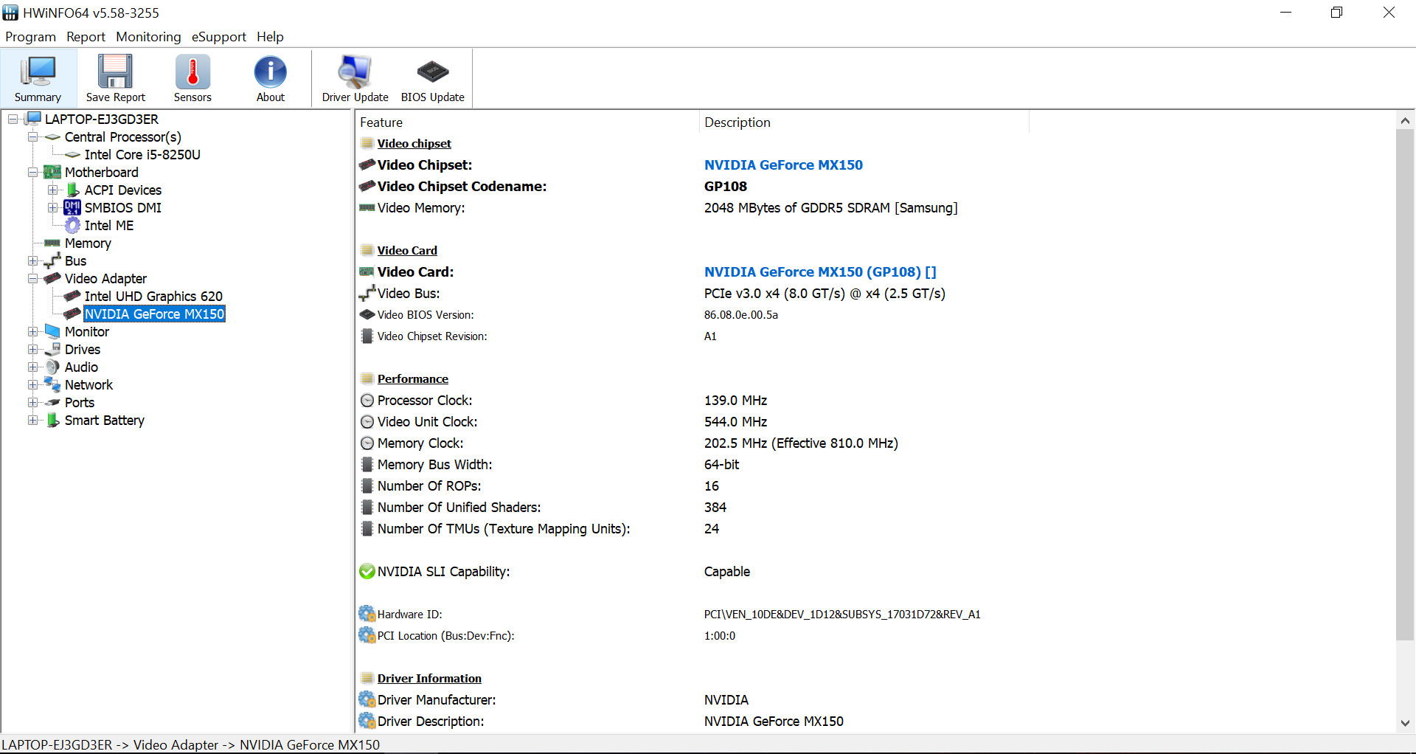1416x754 pixels.
Task: Click the Description column header
Action: tap(864, 122)
